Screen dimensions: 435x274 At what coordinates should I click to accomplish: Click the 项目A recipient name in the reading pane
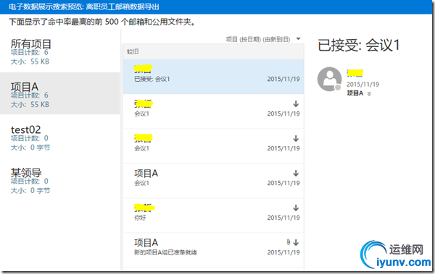click(x=355, y=93)
